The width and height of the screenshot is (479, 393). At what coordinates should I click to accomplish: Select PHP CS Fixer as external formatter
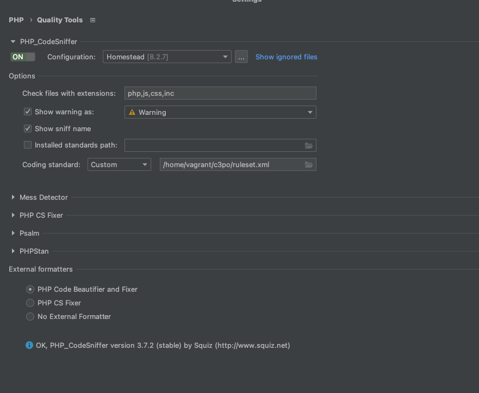pyautogui.click(x=30, y=303)
